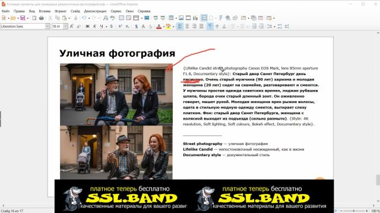Toggle strikethrough S formatting
Image resolution: width=380 pixels, height=213 pixels.
point(111,26)
